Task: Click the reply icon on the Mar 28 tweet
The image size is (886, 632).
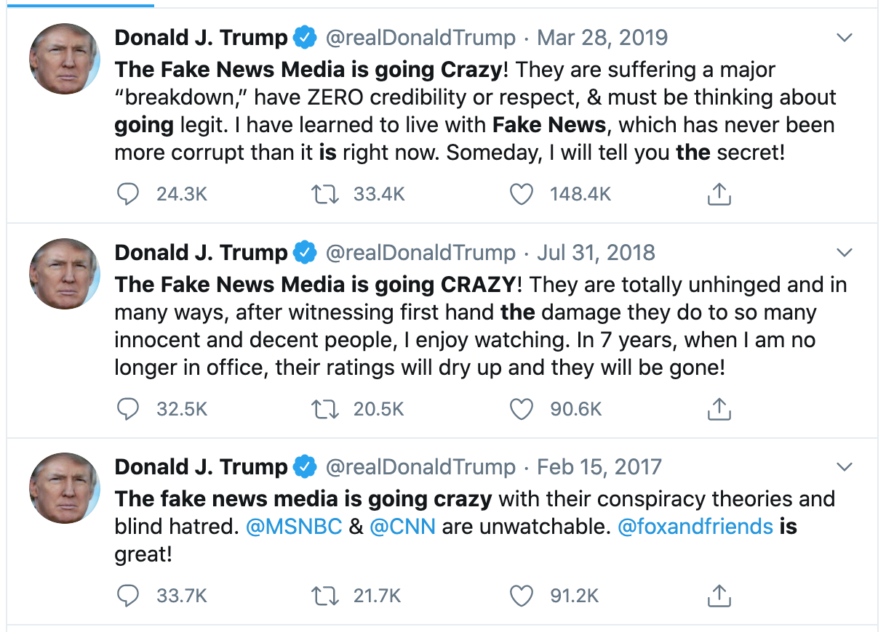Action: point(127,194)
